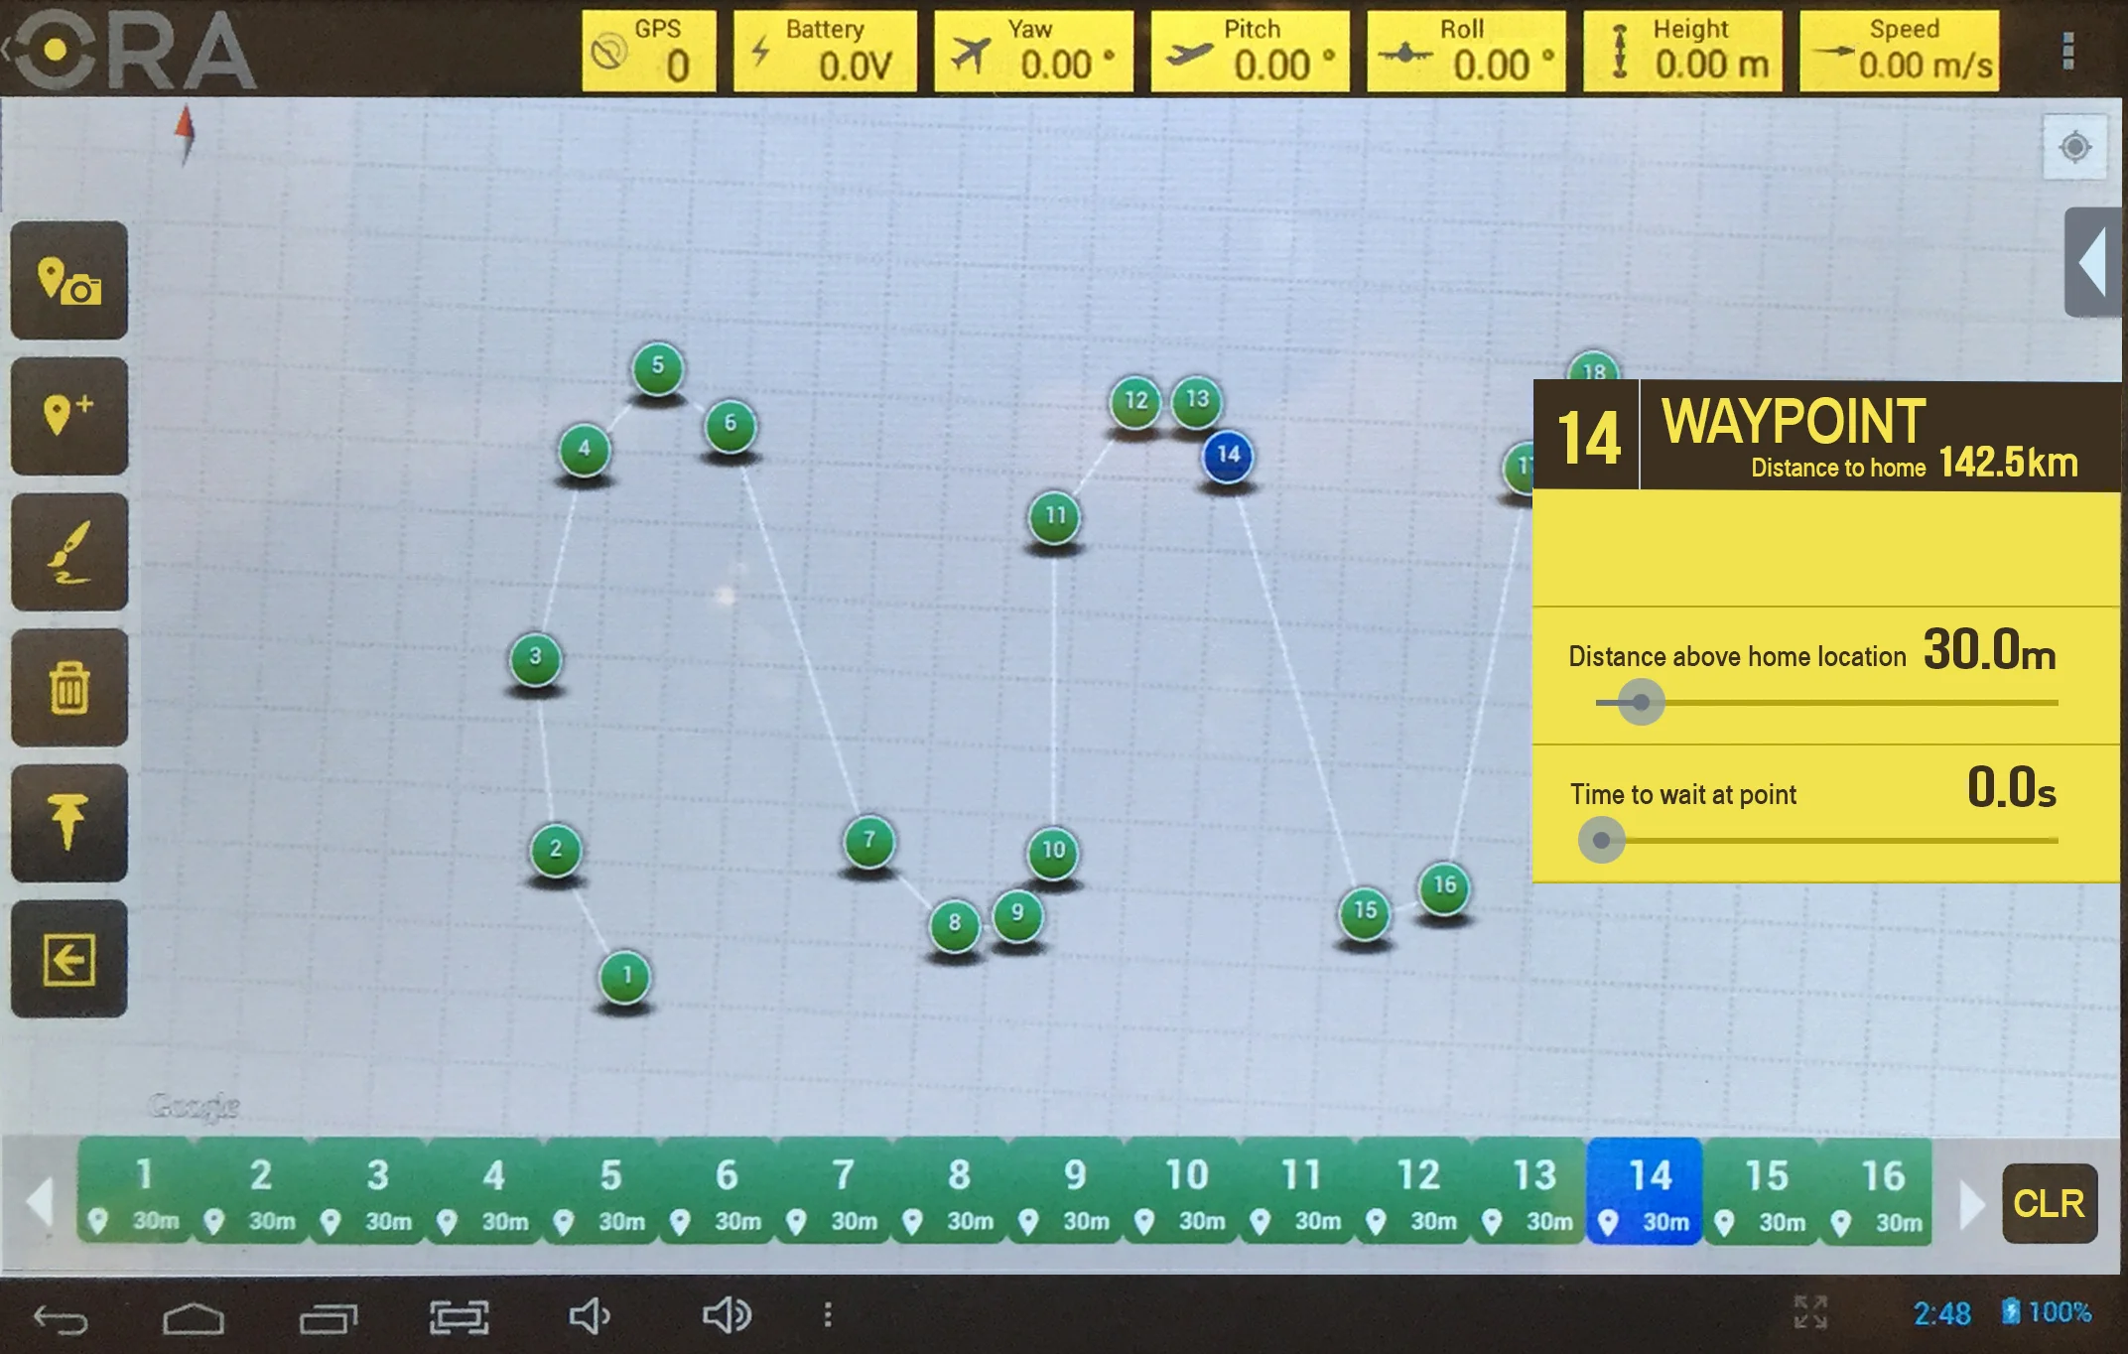This screenshot has height=1354, width=2128.
Task: Click the trash delete waypoint icon
Action: 68,688
